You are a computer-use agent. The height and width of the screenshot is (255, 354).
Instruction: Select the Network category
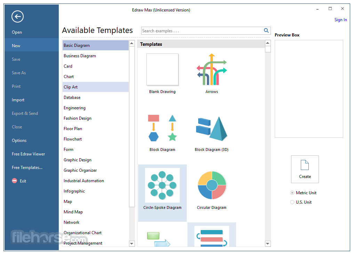96,222
